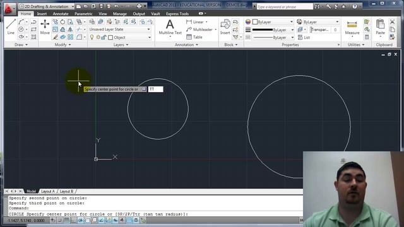Open the Parametric ribbon tab

tap(83, 14)
